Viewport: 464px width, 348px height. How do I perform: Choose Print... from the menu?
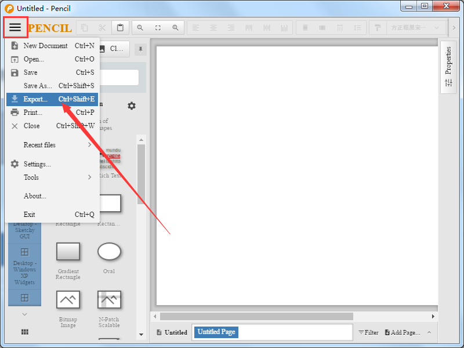[x=52, y=113]
